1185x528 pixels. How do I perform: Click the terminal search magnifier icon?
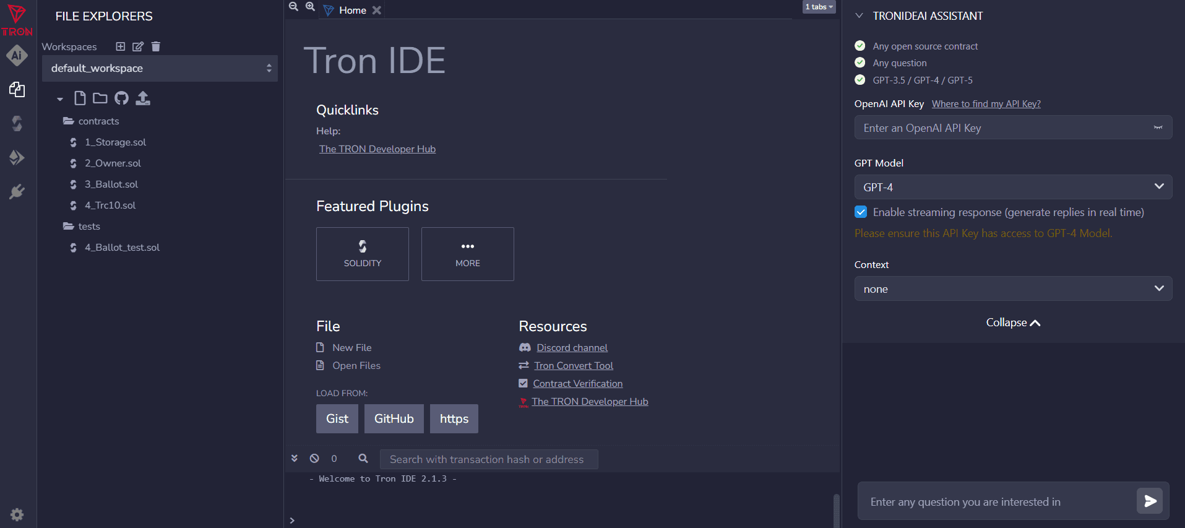click(x=363, y=458)
